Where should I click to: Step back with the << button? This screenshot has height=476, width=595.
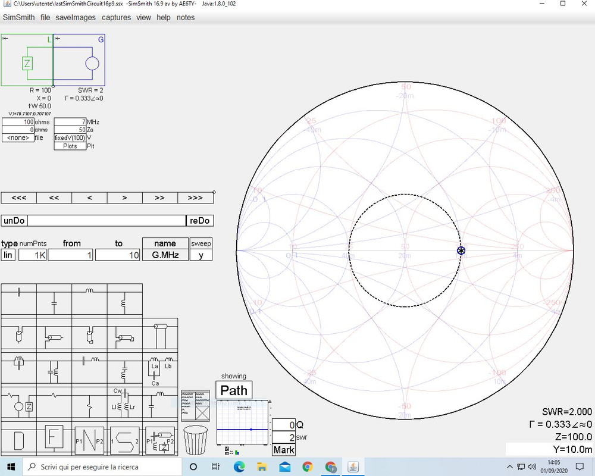(x=54, y=198)
